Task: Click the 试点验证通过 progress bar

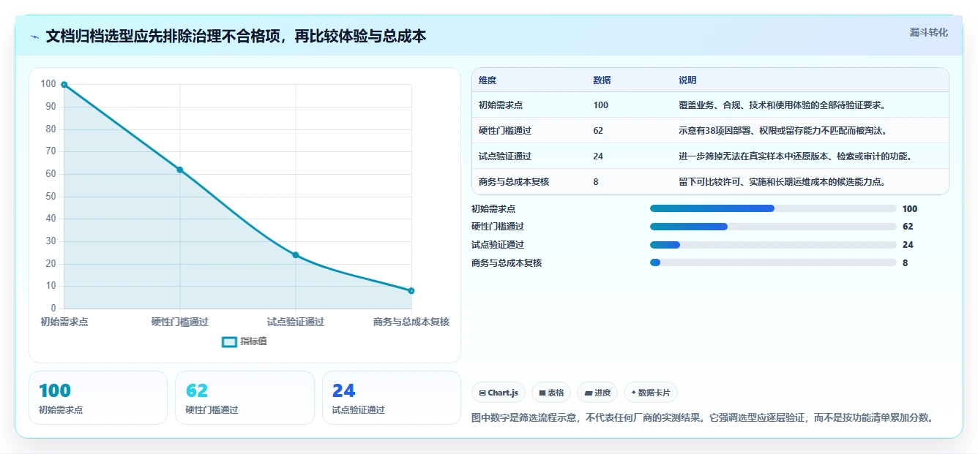Action: [x=773, y=245]
